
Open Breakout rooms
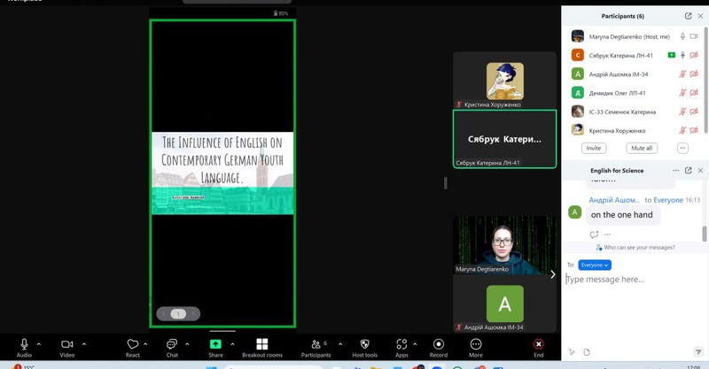(262, 348)
